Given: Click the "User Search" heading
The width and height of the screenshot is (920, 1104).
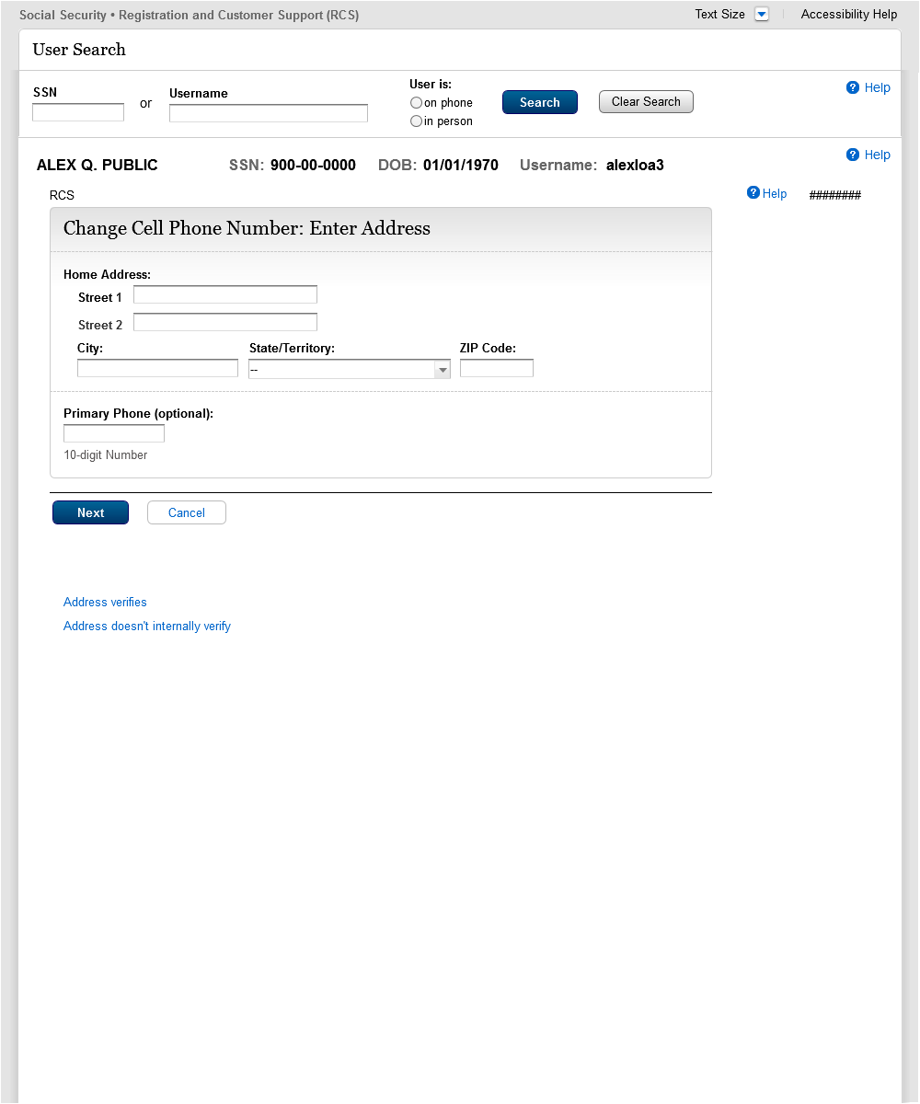Looking at the screenshot, I should 79,50.
